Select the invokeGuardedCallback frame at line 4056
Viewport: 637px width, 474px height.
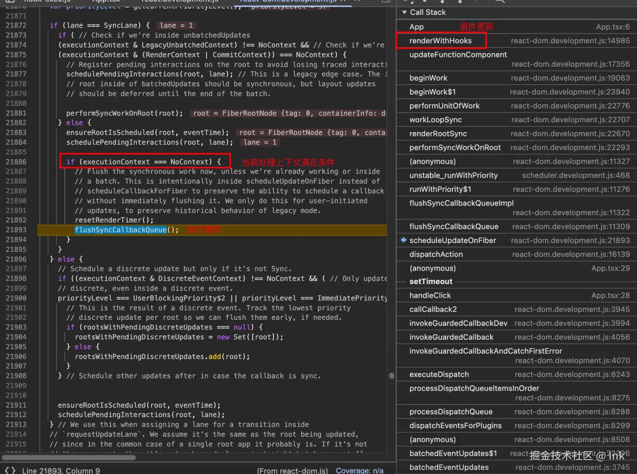pos(516,337)
